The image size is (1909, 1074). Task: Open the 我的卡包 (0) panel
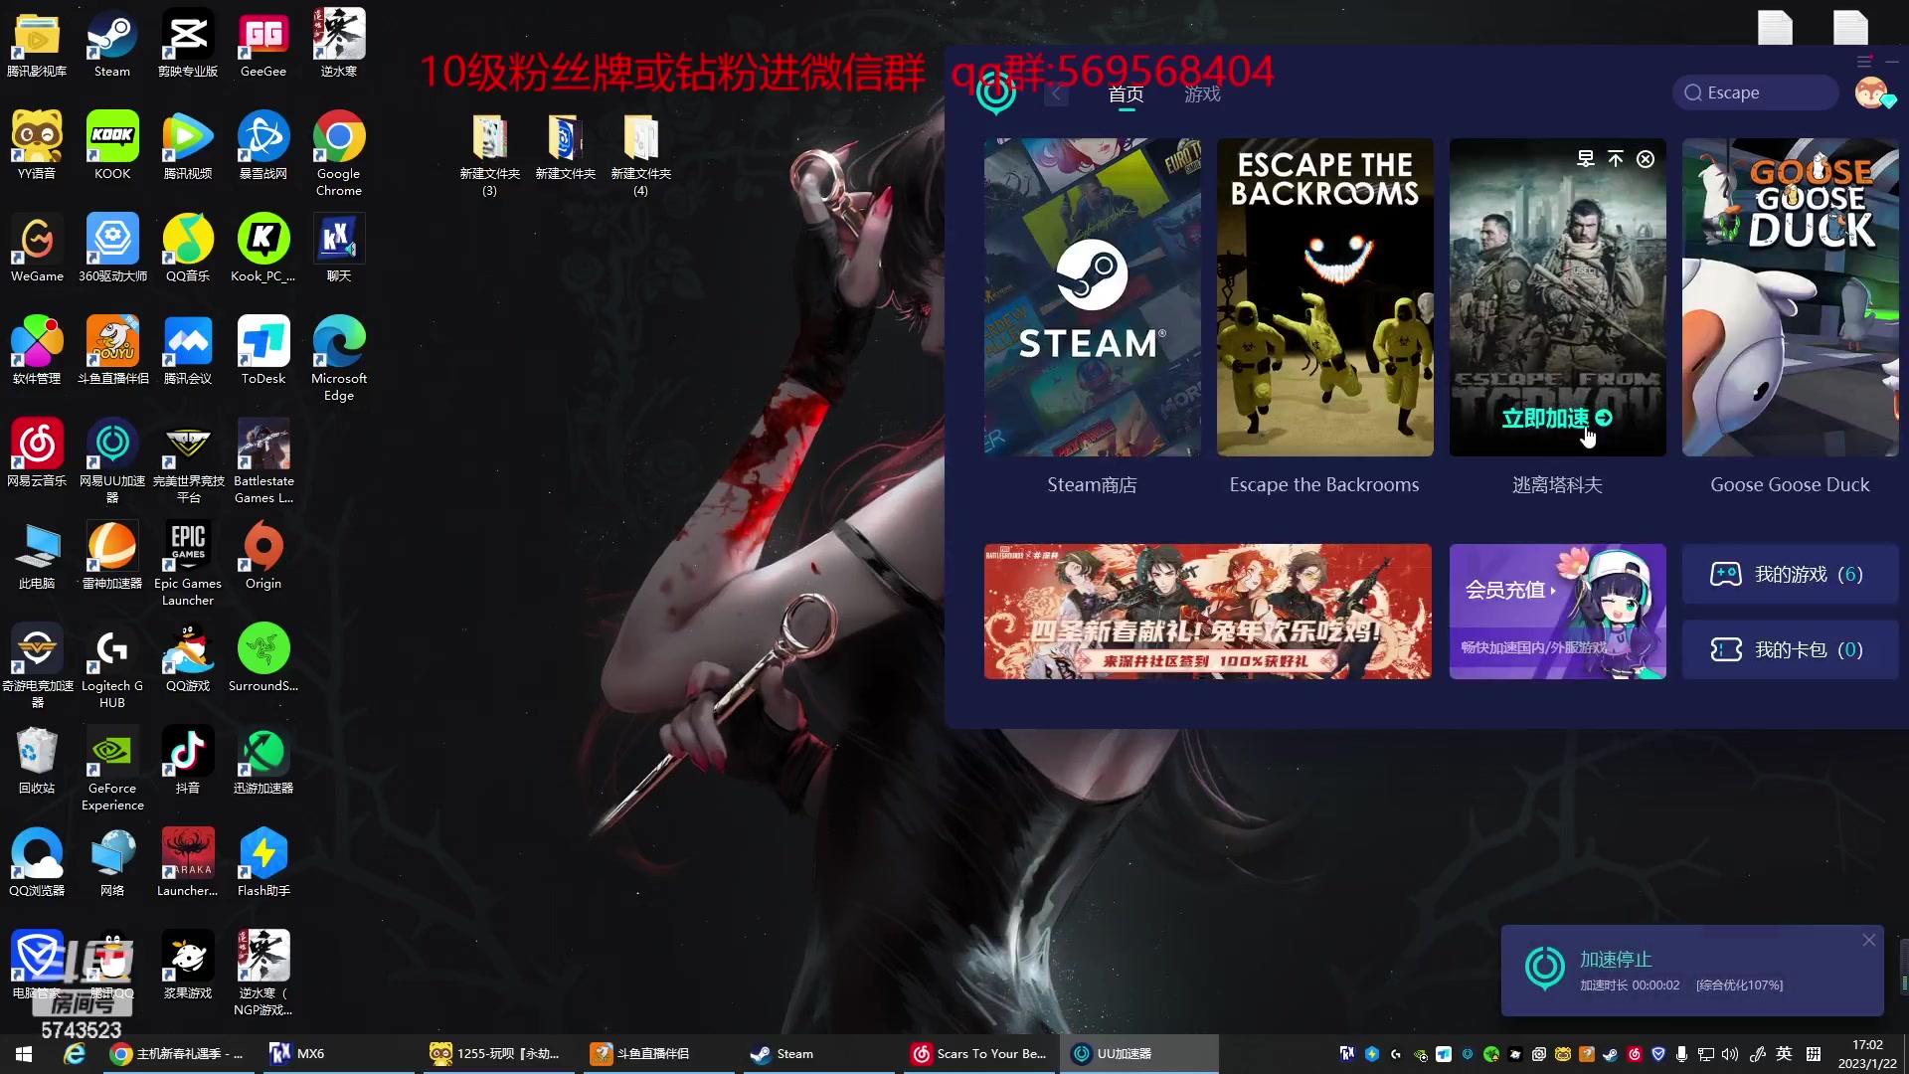(1790, 649)
